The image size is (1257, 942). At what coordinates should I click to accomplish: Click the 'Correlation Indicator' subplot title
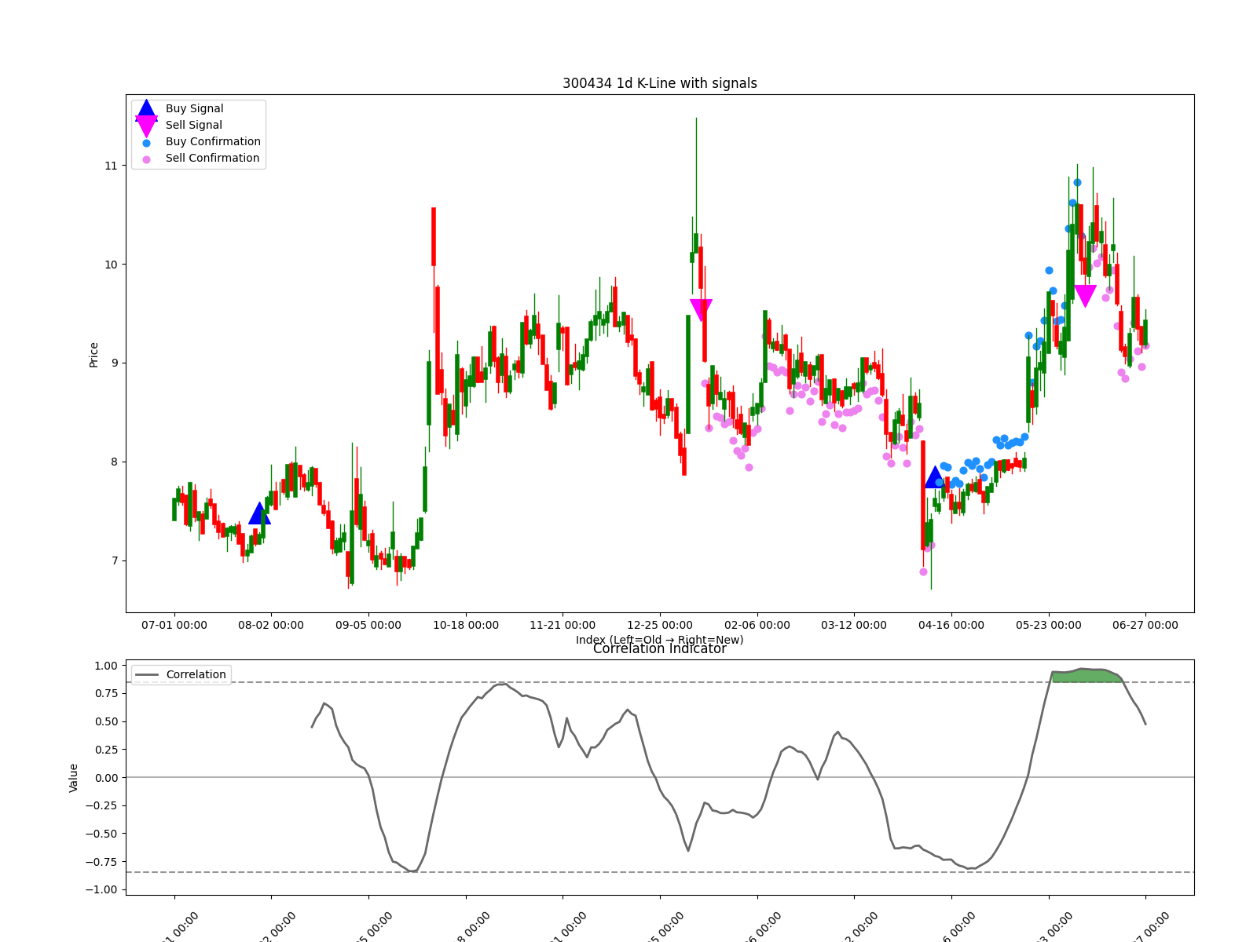coord(660,649)
